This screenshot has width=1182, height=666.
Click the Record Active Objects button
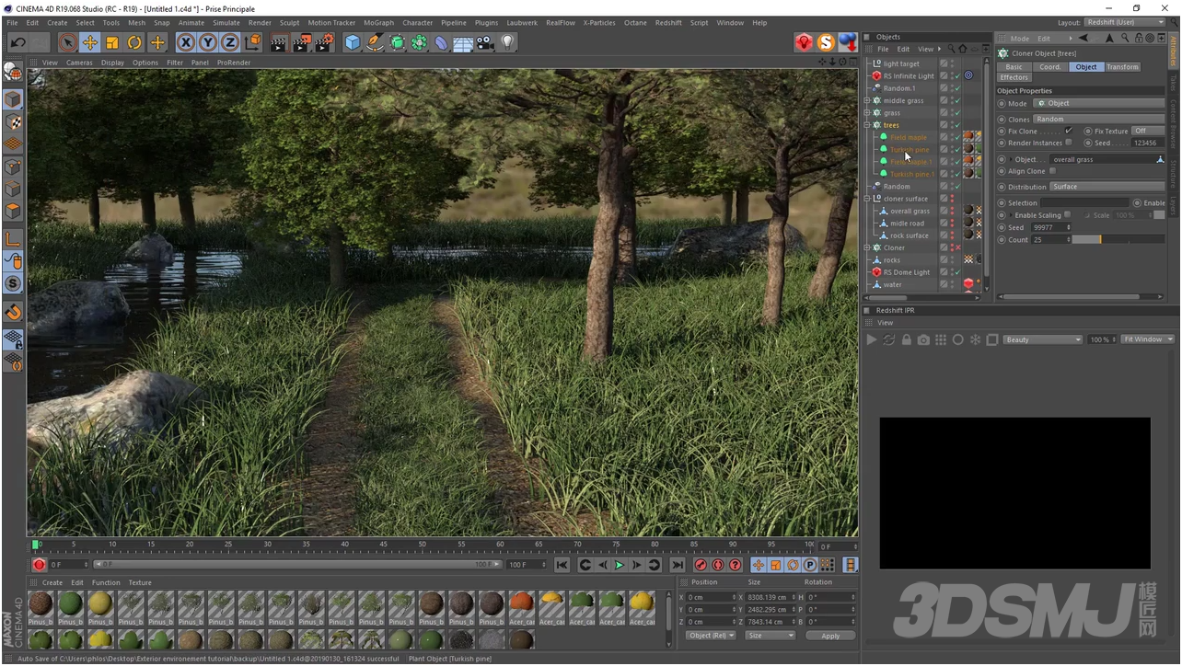[701, 565]
